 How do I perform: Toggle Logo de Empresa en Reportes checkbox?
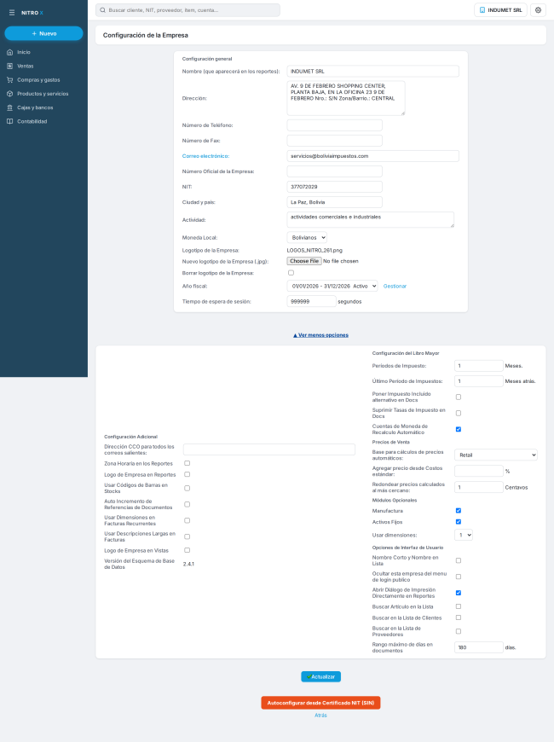pos(188,474)
